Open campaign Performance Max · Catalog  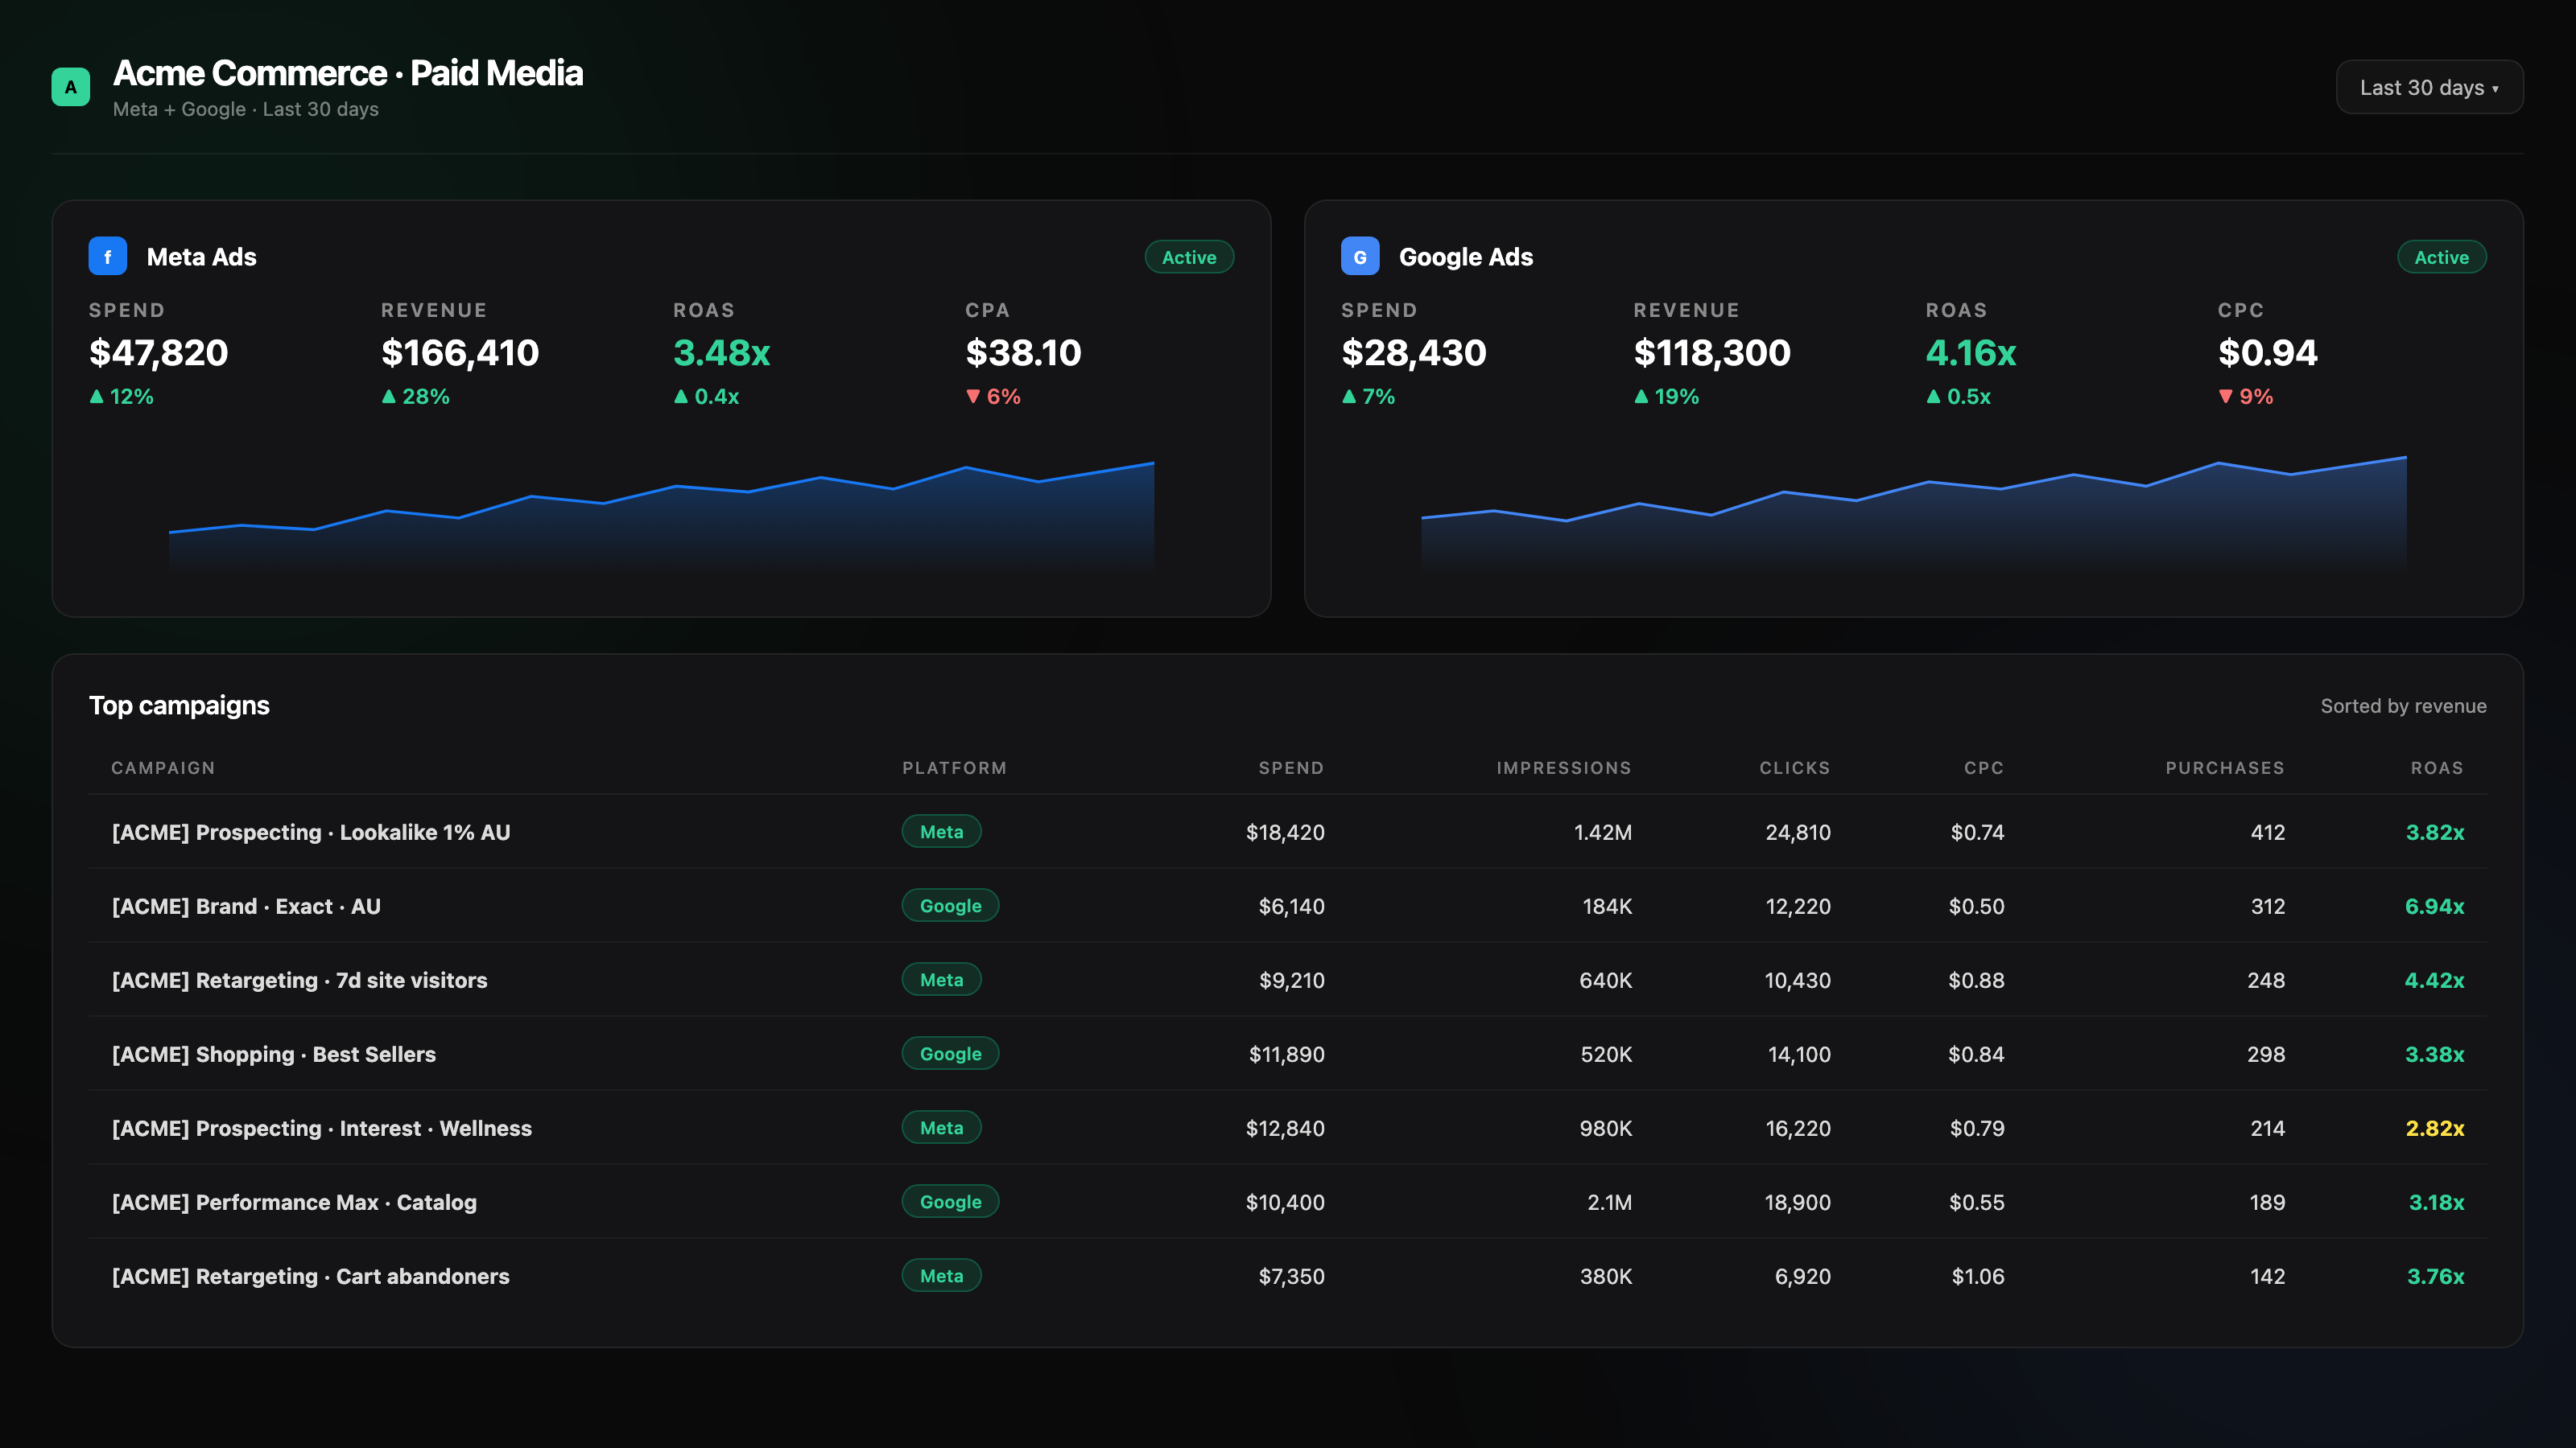(294, 1201)
